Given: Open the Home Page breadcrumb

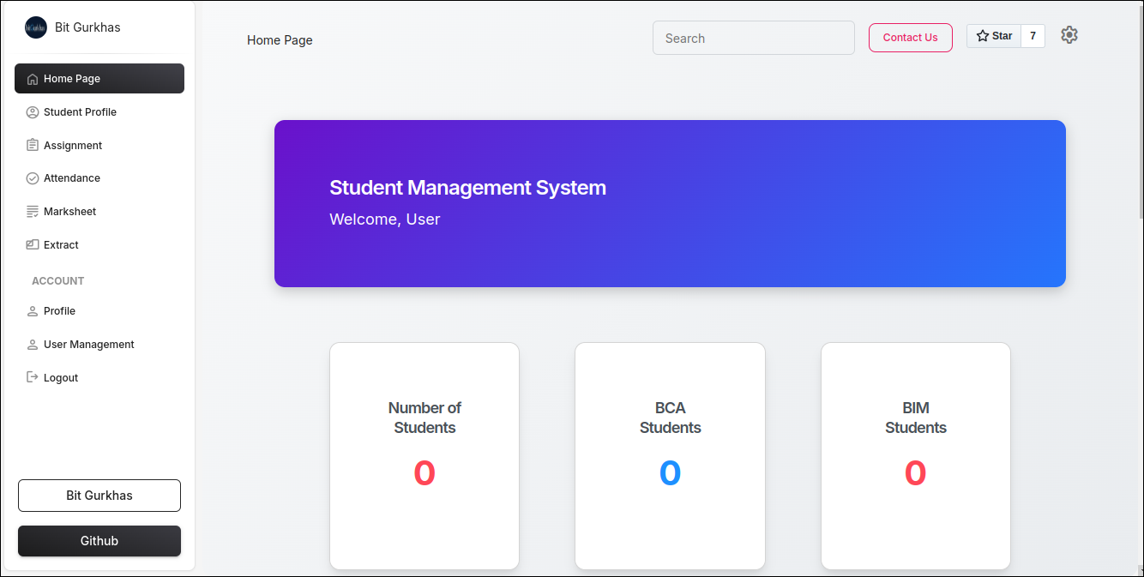Looking at the screenshot, I should click(x=280, y=39).
